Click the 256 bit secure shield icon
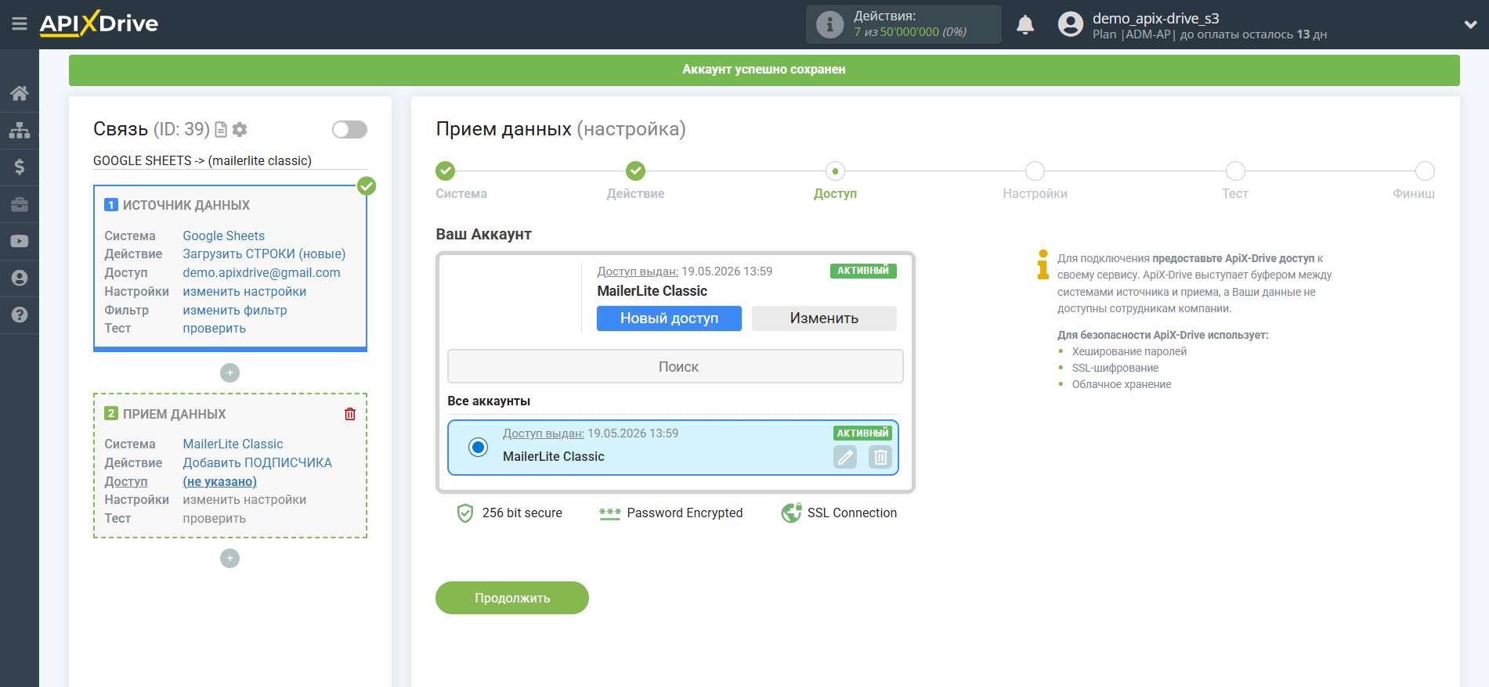This screenshot has width=1489, height=687. (x=465, y=513)
